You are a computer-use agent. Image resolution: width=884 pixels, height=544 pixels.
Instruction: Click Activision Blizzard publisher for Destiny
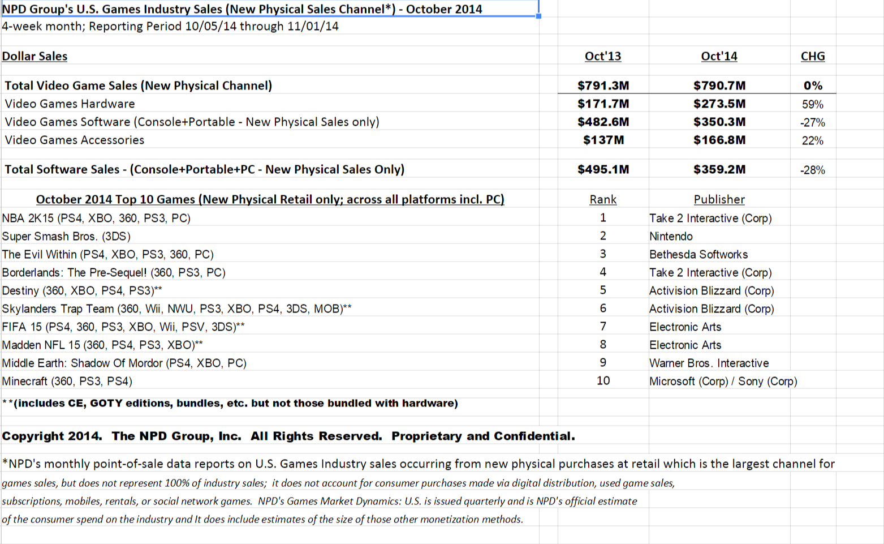point(711,290)
